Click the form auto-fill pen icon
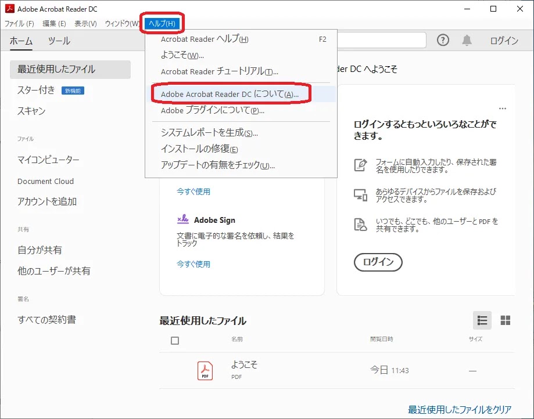534x419 pixels. pos(360,165)
